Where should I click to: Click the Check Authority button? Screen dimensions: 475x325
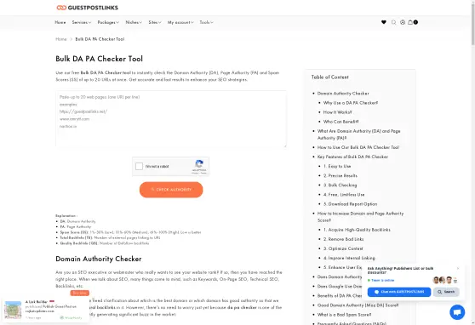171,190
